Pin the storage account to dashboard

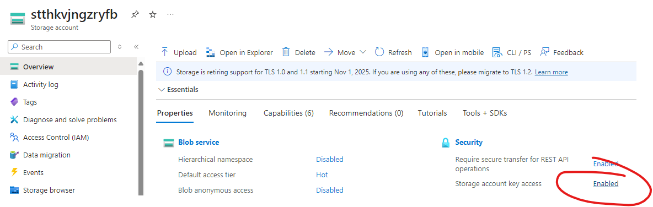(135, 14)
